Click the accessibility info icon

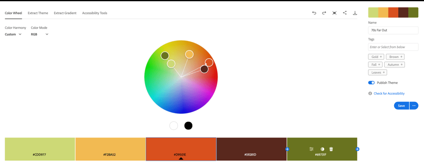pos(370,94)
